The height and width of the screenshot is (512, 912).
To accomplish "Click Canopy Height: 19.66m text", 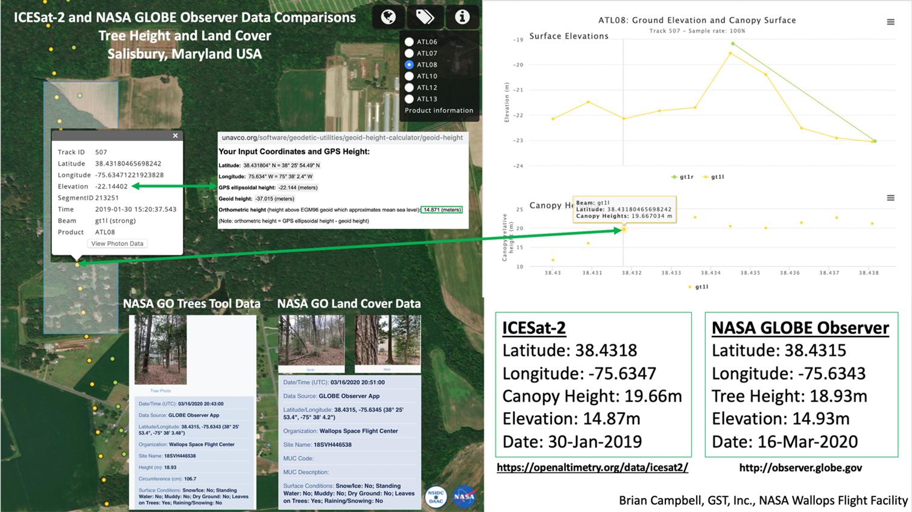I will click(x=592, y=396).
